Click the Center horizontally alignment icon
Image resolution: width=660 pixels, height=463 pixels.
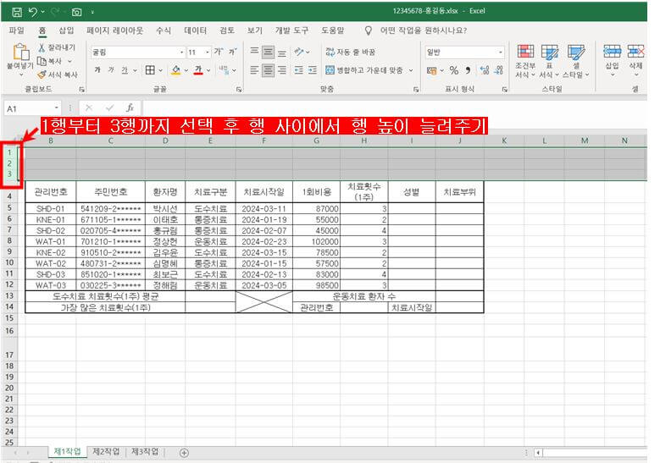click(268, 69)
